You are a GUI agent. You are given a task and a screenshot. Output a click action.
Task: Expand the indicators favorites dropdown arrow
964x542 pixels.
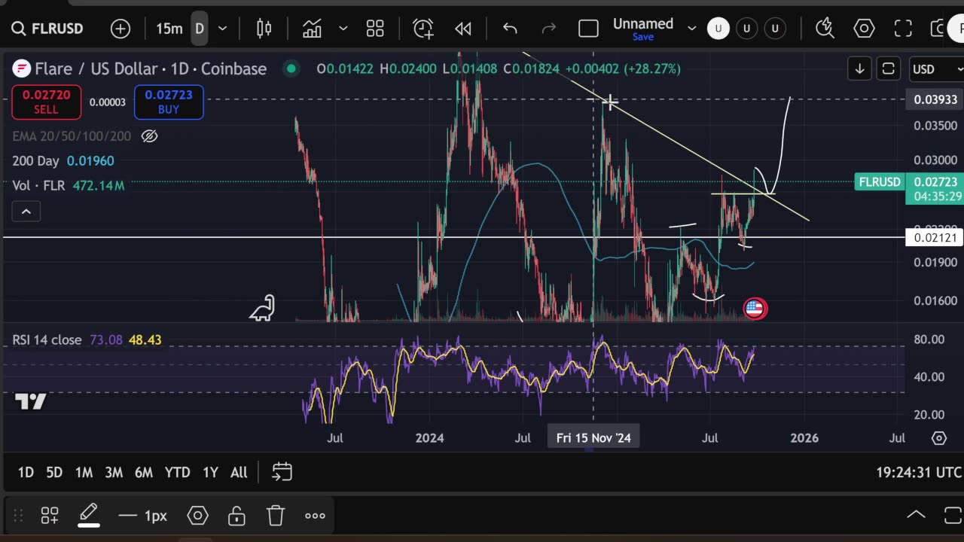[x=343, y=29]
